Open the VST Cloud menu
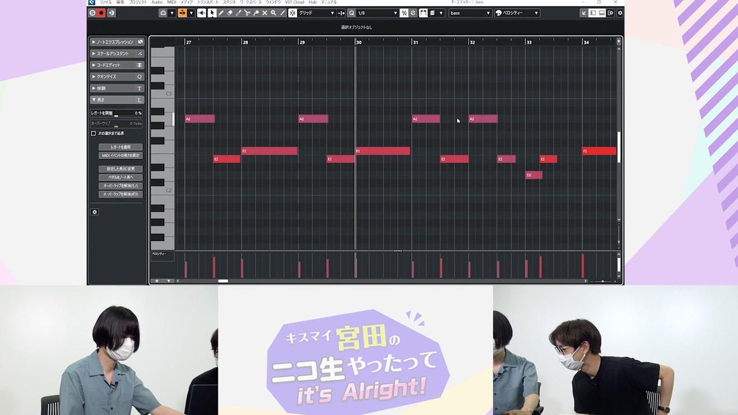 295,2
